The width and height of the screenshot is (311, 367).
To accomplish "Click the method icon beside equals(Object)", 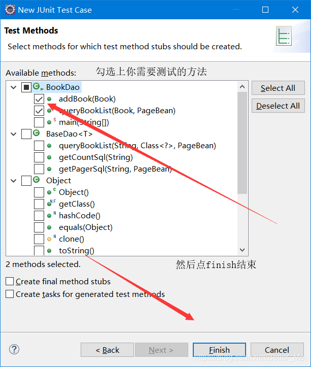I will click(49, 227).
